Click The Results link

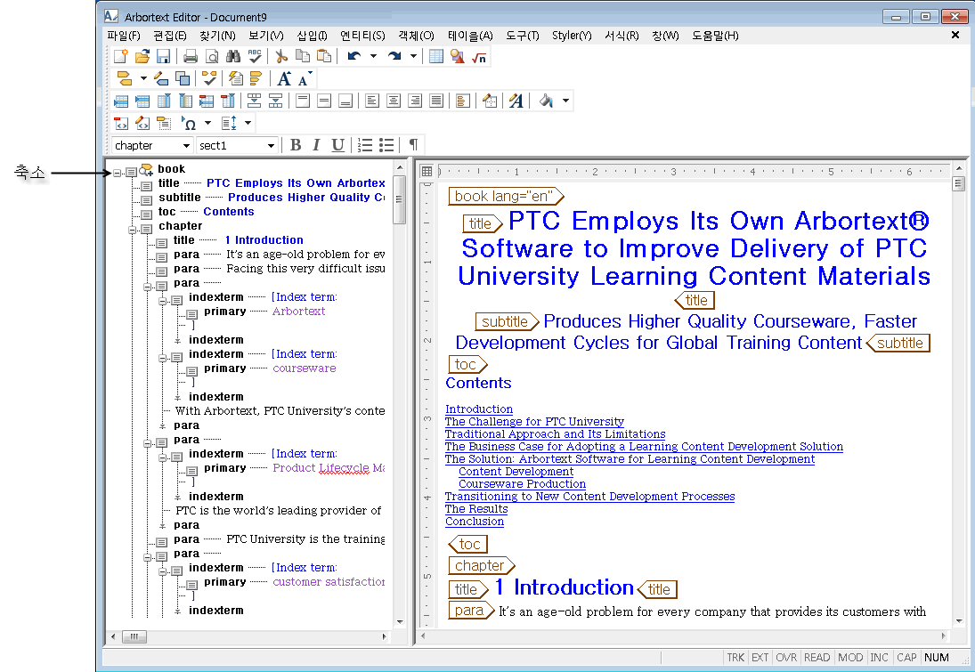[476, 508]
